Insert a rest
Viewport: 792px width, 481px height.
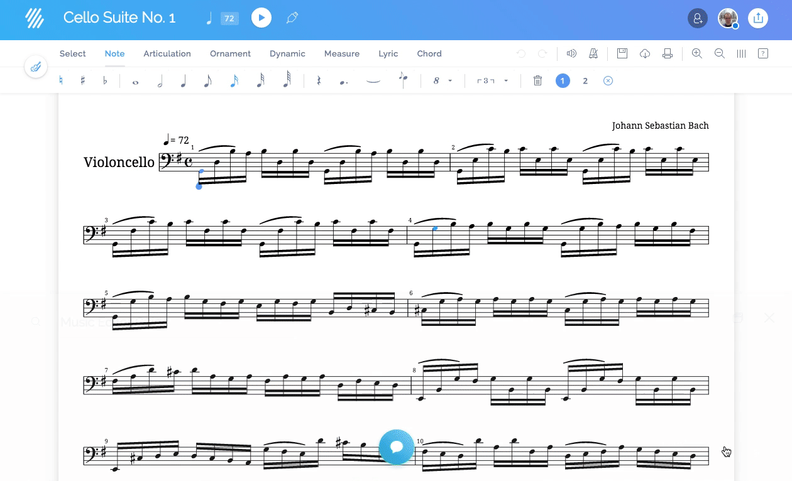tap(319, 81)
